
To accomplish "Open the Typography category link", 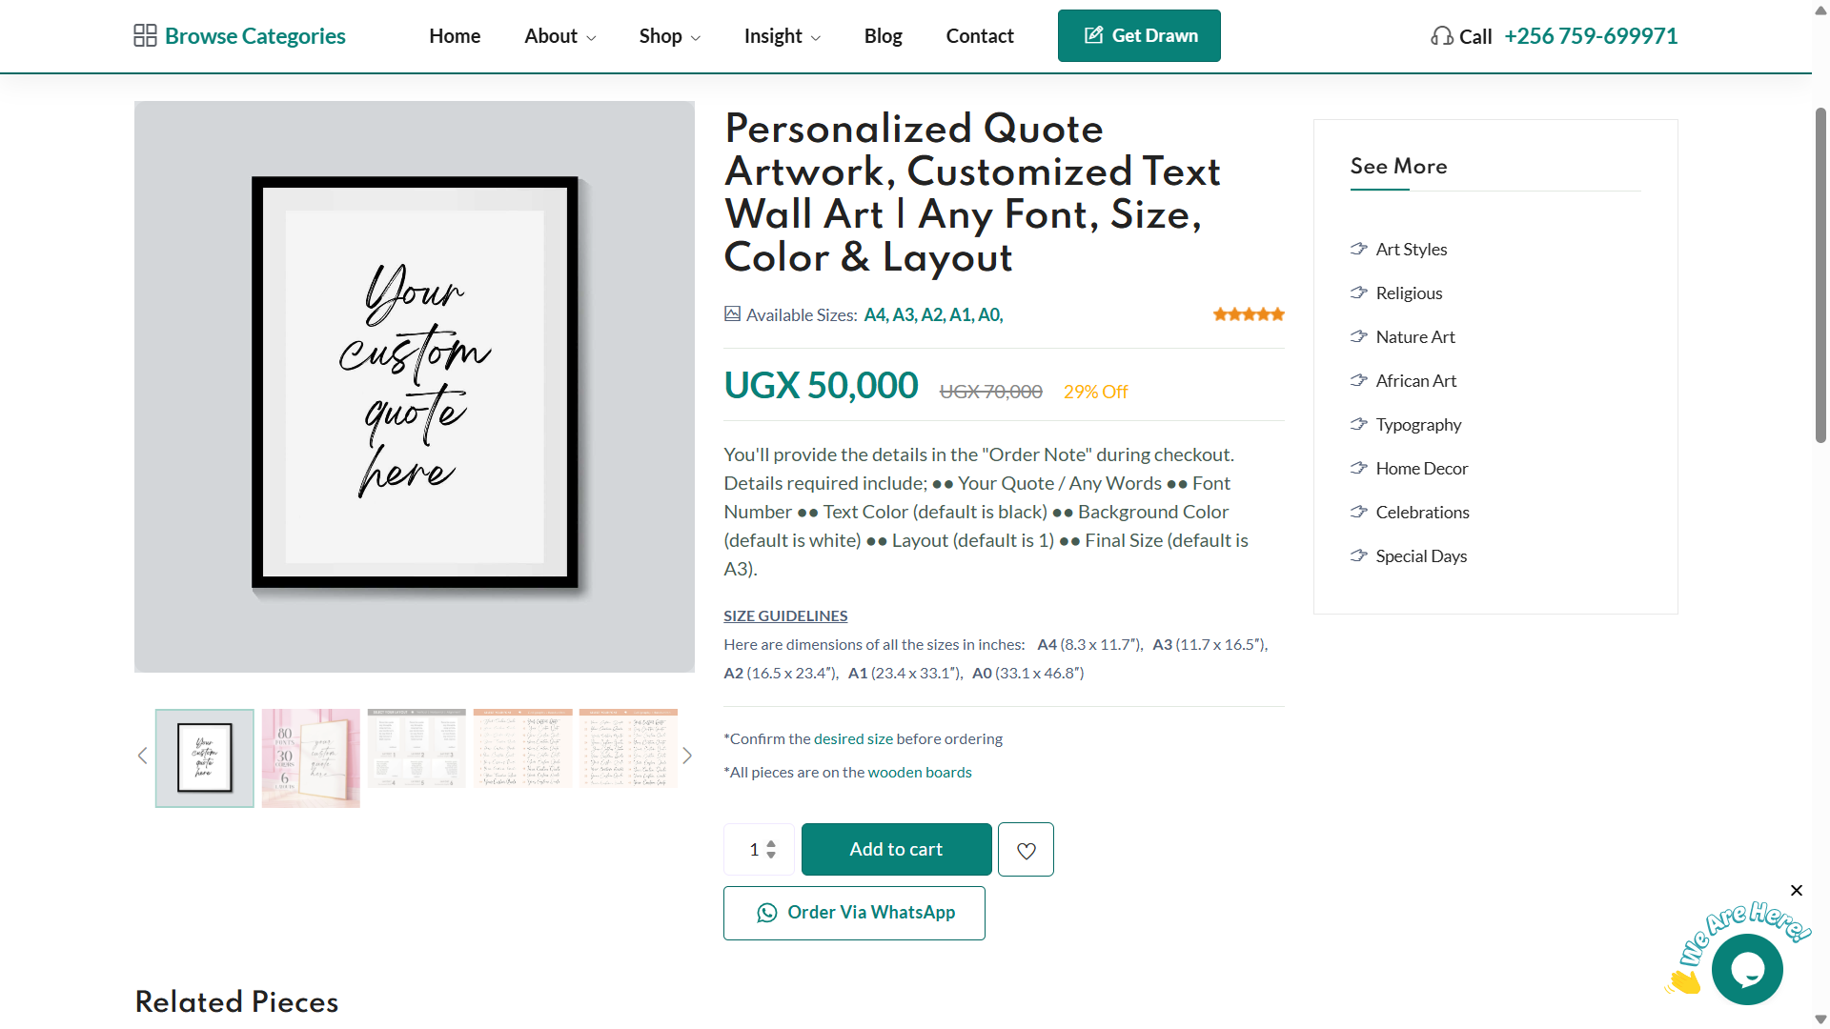I will (x=1418, y=425).
